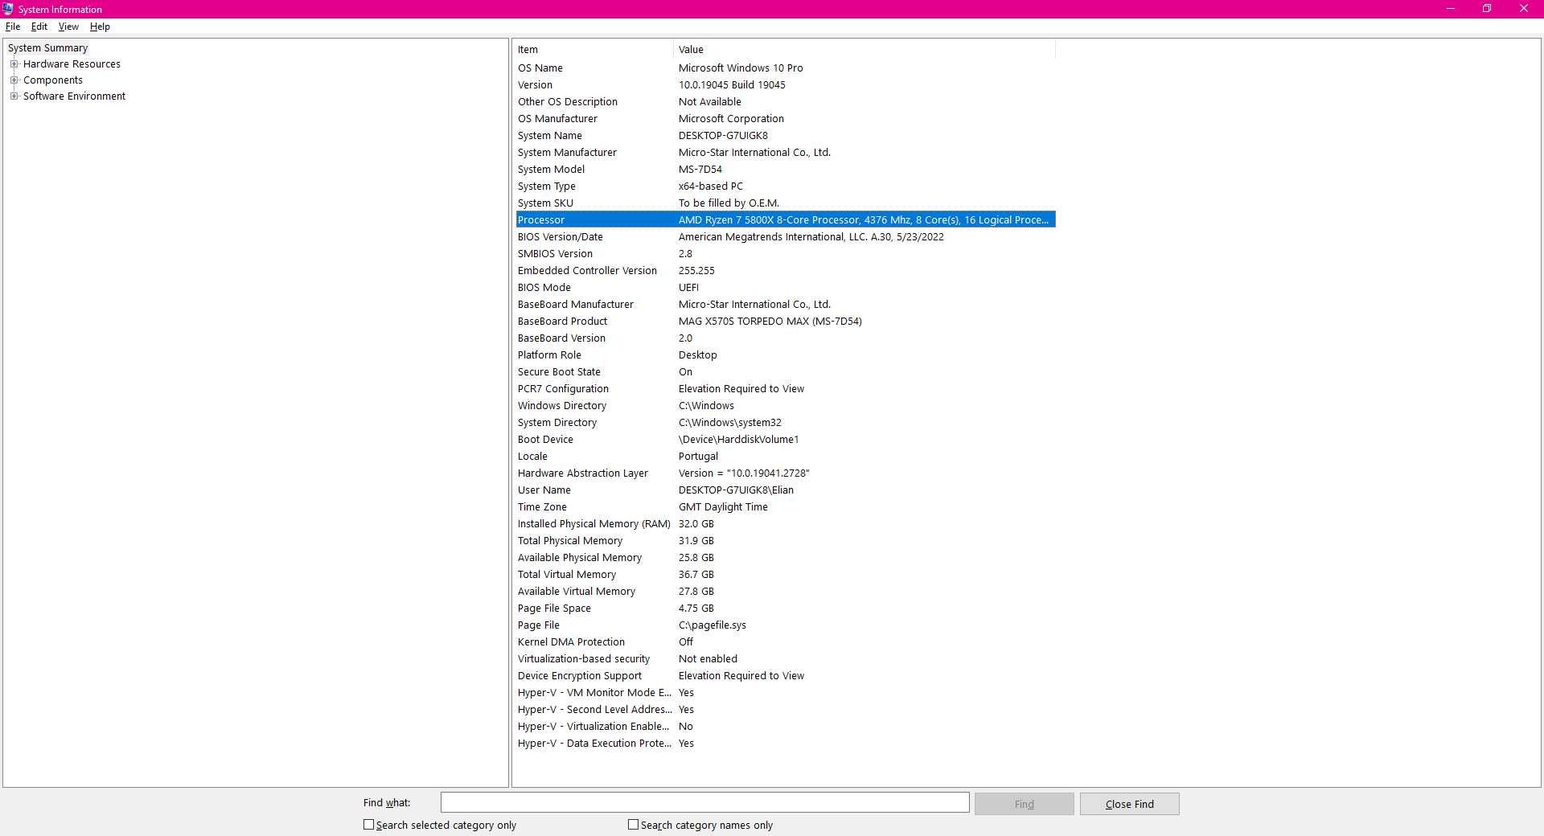Click the Find button
Screen dimensions: 1544x836
pos(1024,804)
